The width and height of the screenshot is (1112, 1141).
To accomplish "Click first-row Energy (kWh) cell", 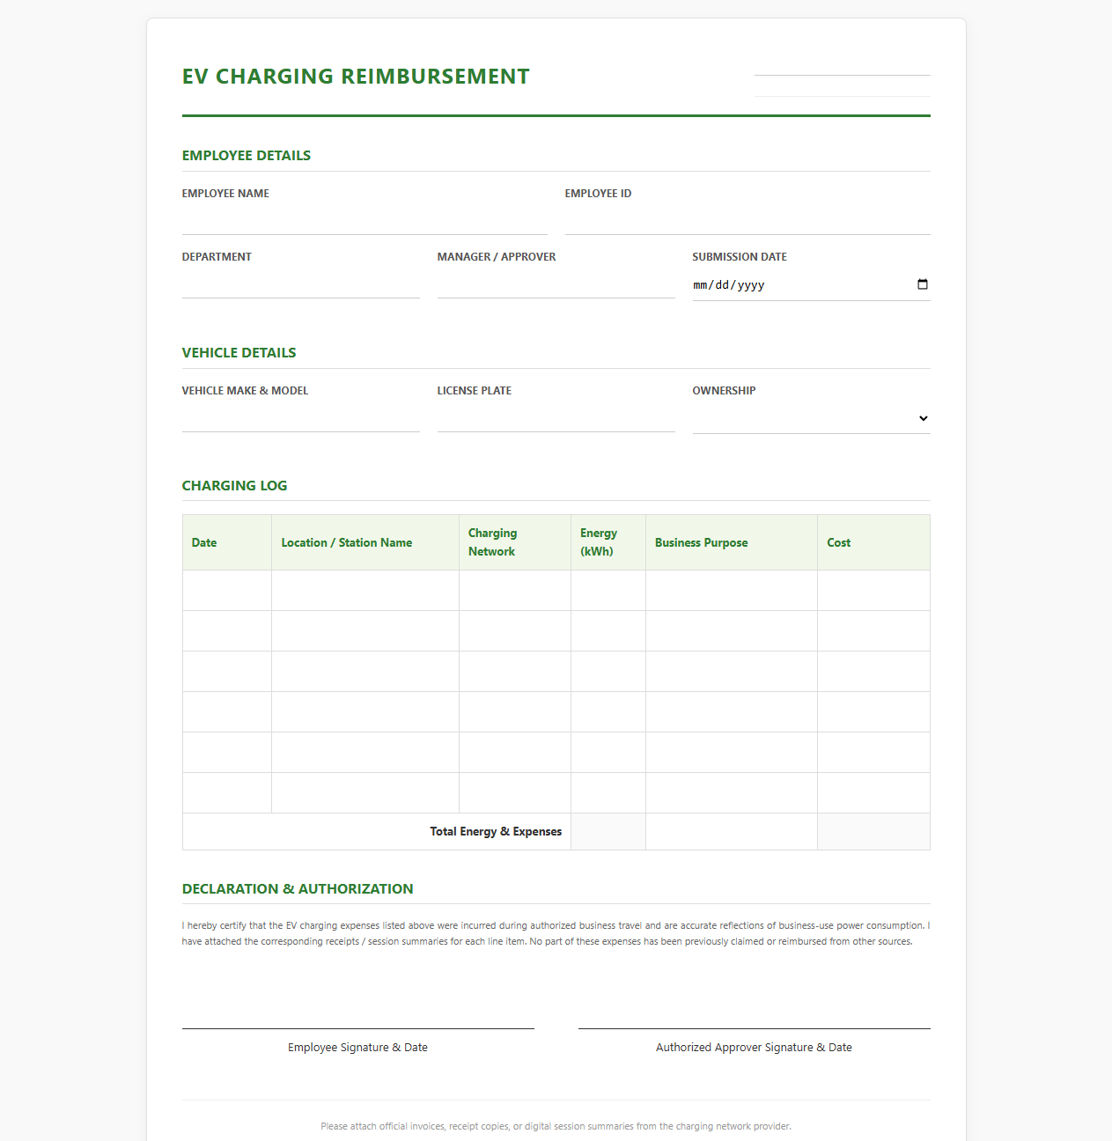I will [608, 591].
